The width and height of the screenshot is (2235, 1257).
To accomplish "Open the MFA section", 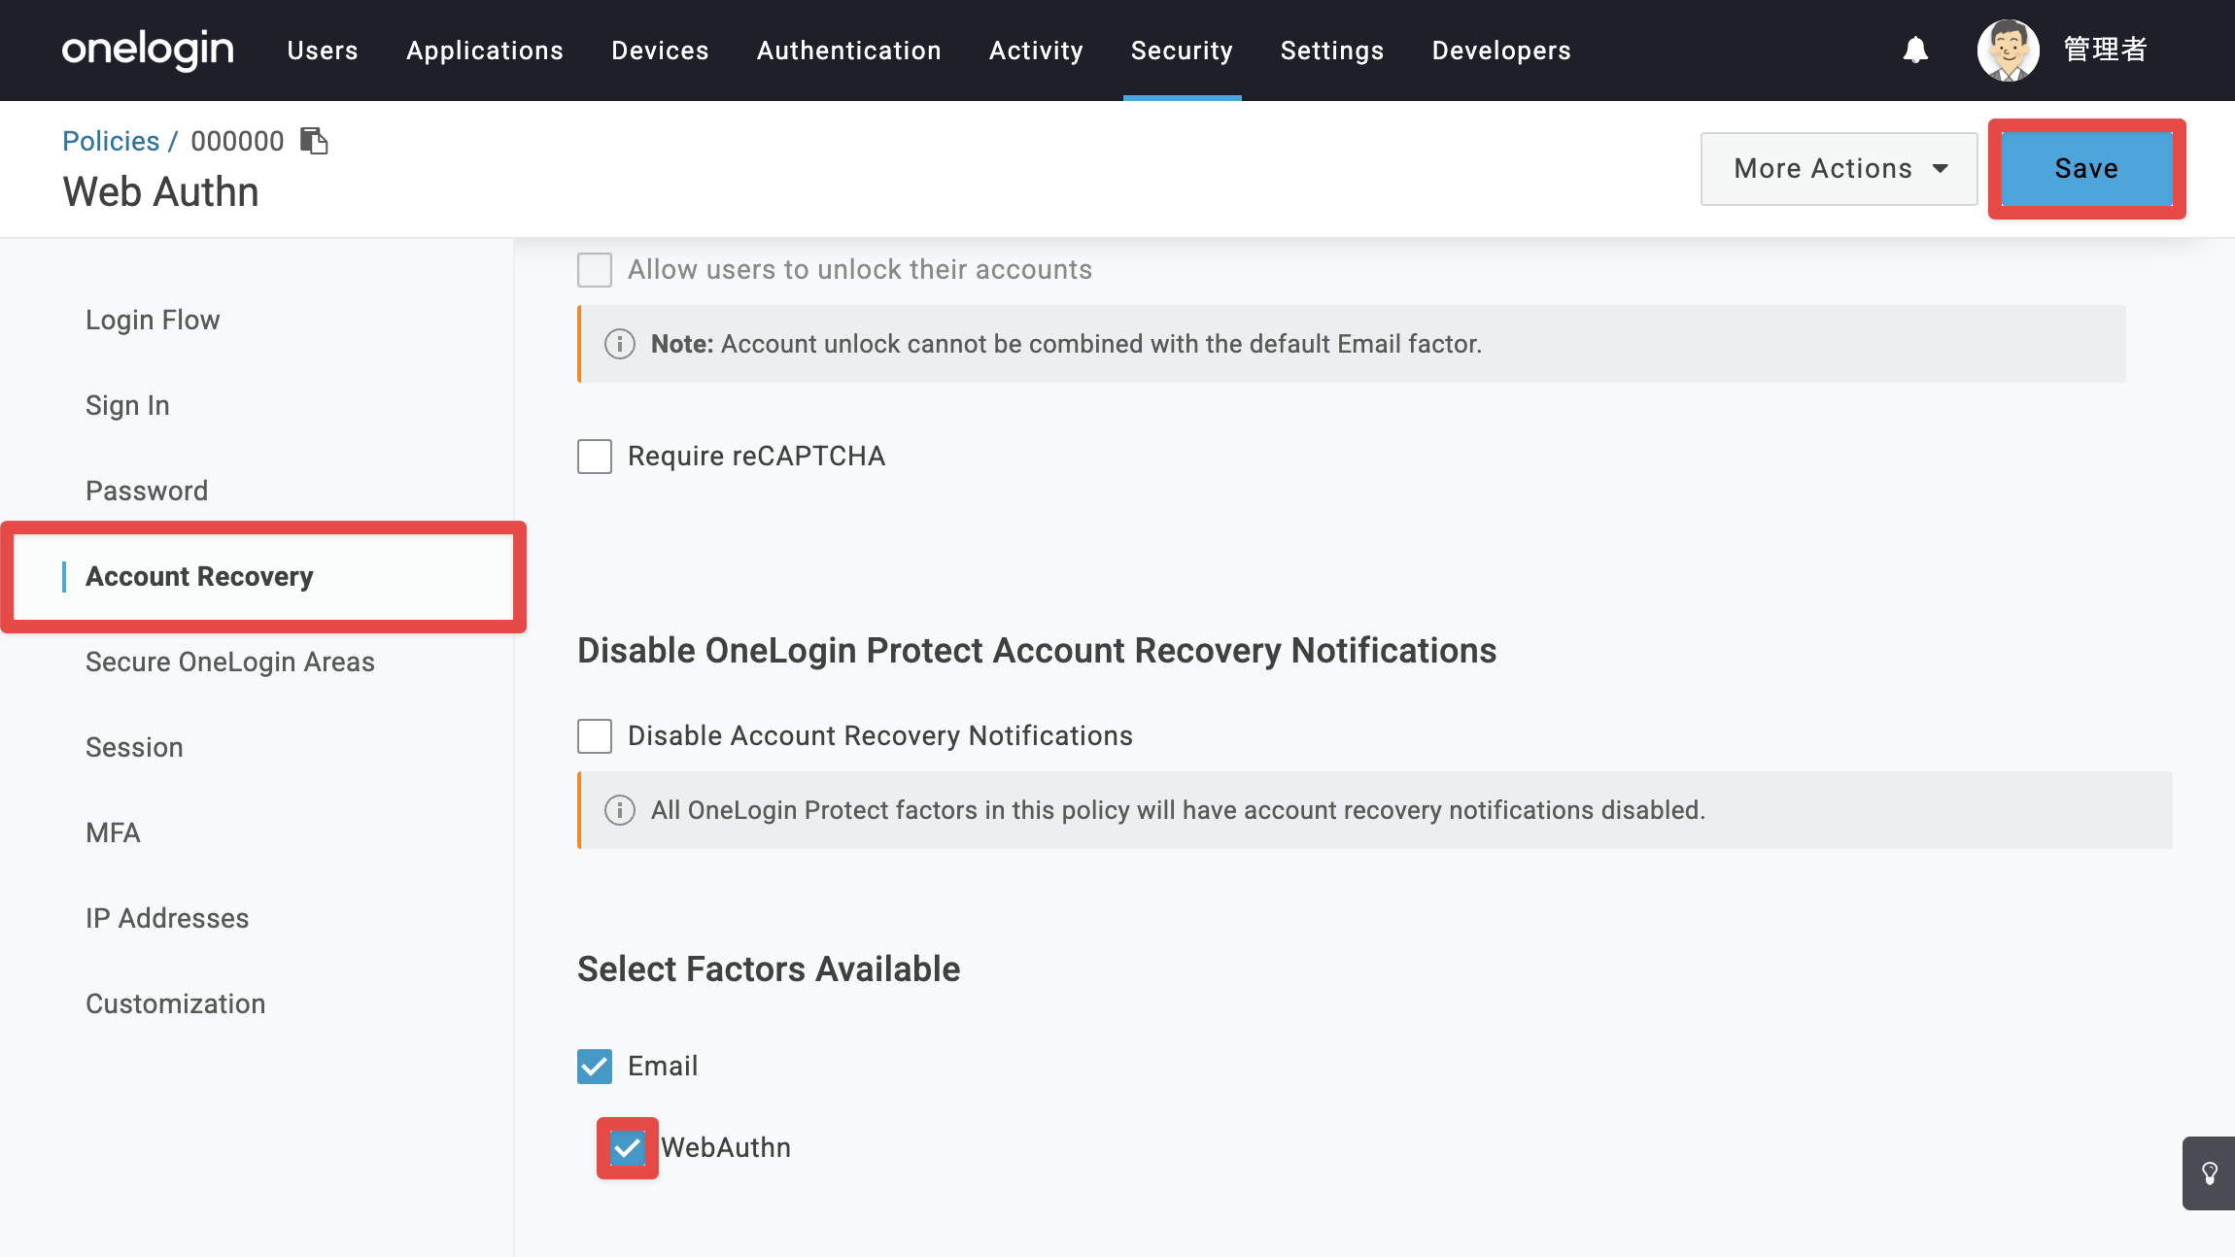I will (113, 833).
